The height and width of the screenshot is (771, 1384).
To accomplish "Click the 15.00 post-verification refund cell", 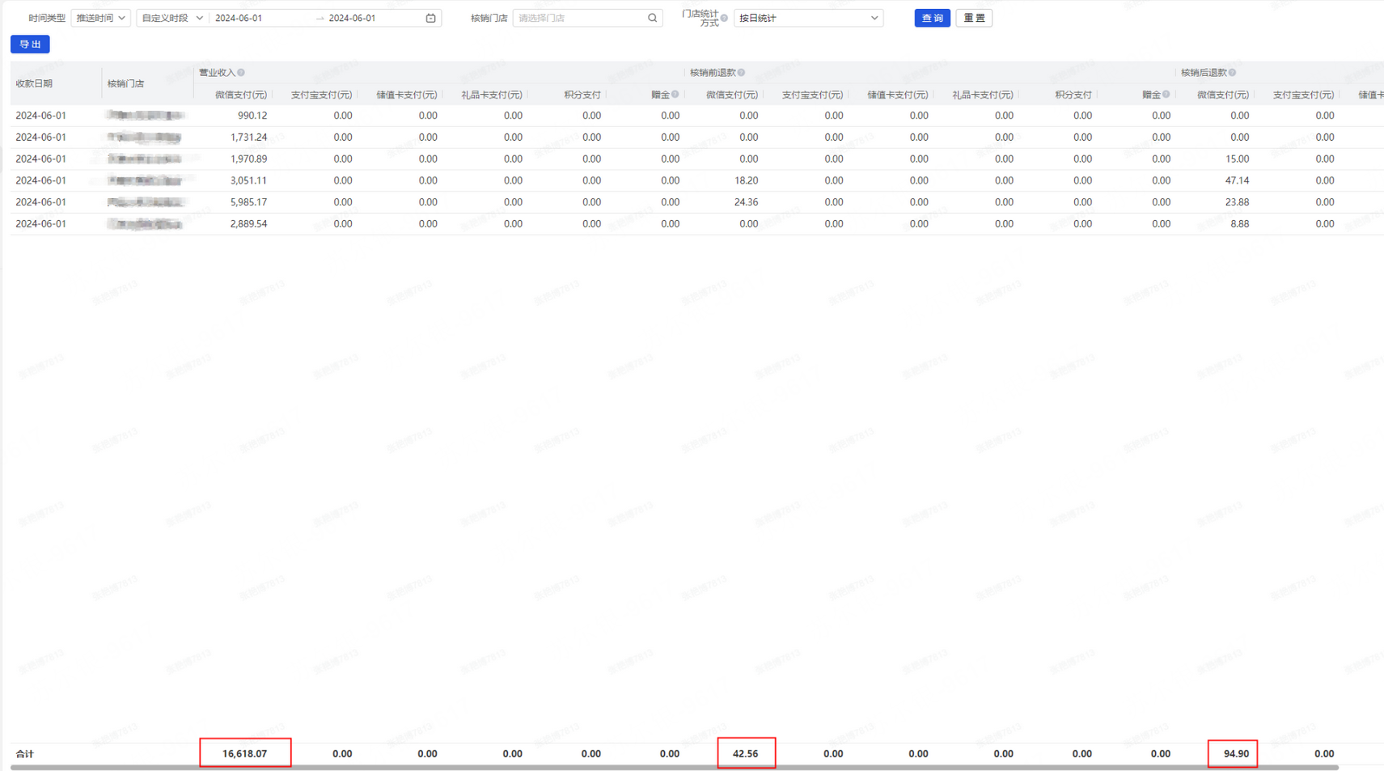I will [x=1237, y=159].
